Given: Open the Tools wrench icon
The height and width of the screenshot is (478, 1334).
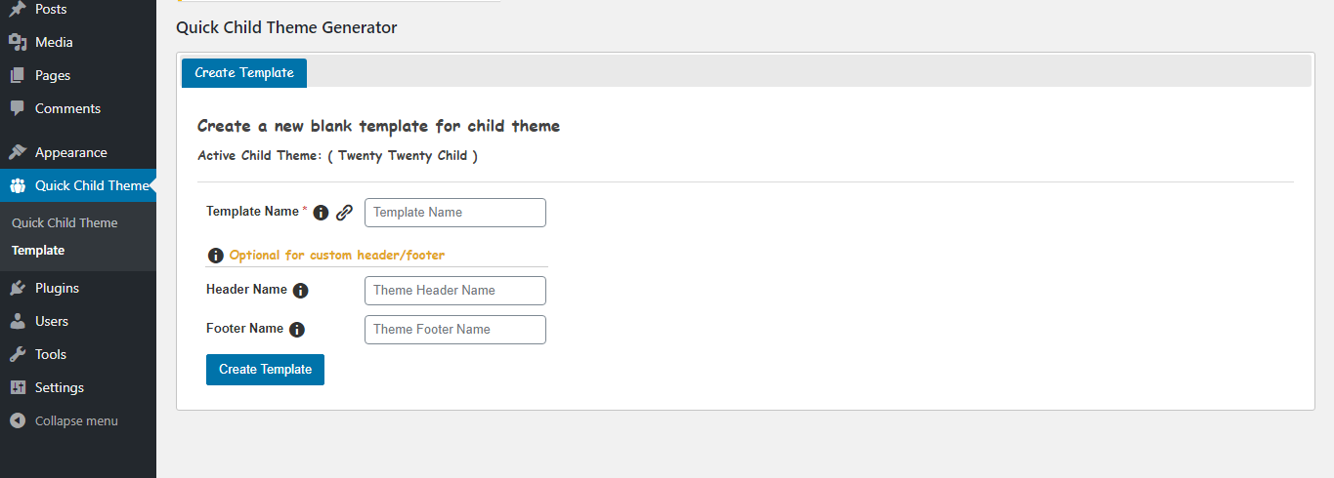Looking at the screenshot, I should coord(18,354).
